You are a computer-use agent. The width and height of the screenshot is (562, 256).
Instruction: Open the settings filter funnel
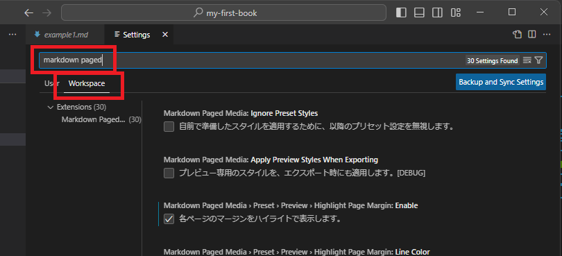(538, 60)
